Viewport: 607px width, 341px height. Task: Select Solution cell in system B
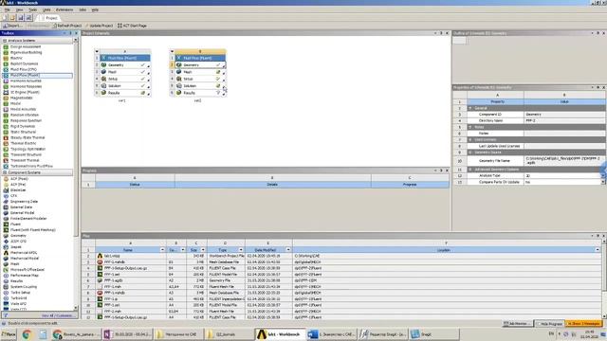point(200,86)
